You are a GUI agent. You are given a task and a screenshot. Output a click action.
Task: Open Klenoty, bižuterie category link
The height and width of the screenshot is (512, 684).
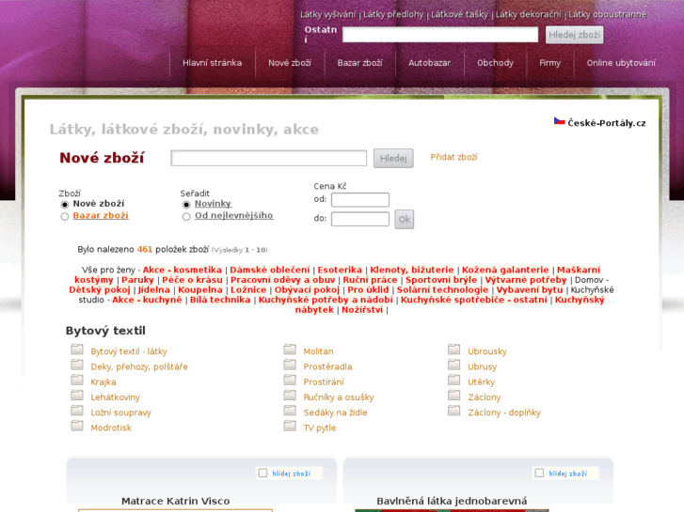pos(412,270)
